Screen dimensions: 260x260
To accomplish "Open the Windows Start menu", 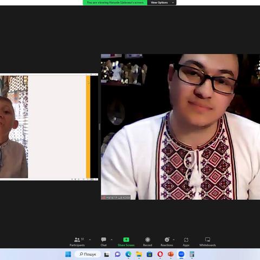I will tap(68, 254).
